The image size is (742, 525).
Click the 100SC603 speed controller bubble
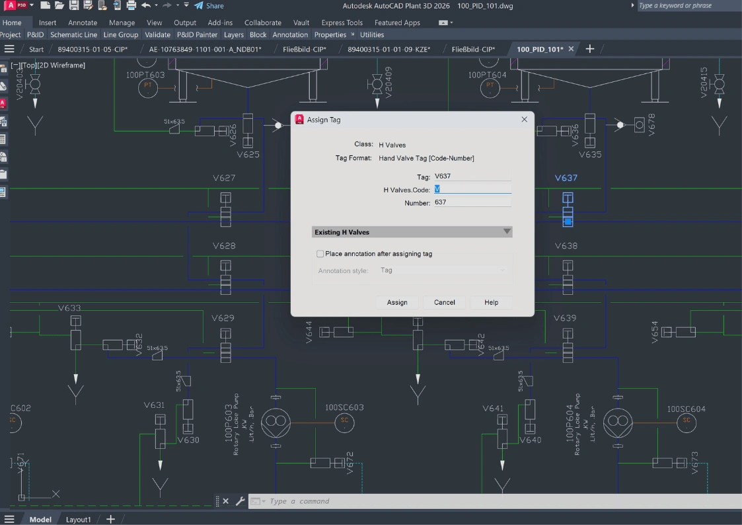tap(344, 423)
